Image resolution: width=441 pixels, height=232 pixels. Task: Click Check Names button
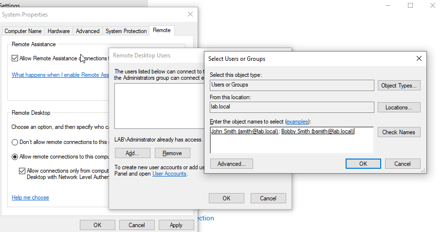click(399, 132)
